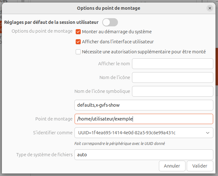Toggle user session default settings switch
The height and width of the screenshot is (176, 218).
pos(110,22)
